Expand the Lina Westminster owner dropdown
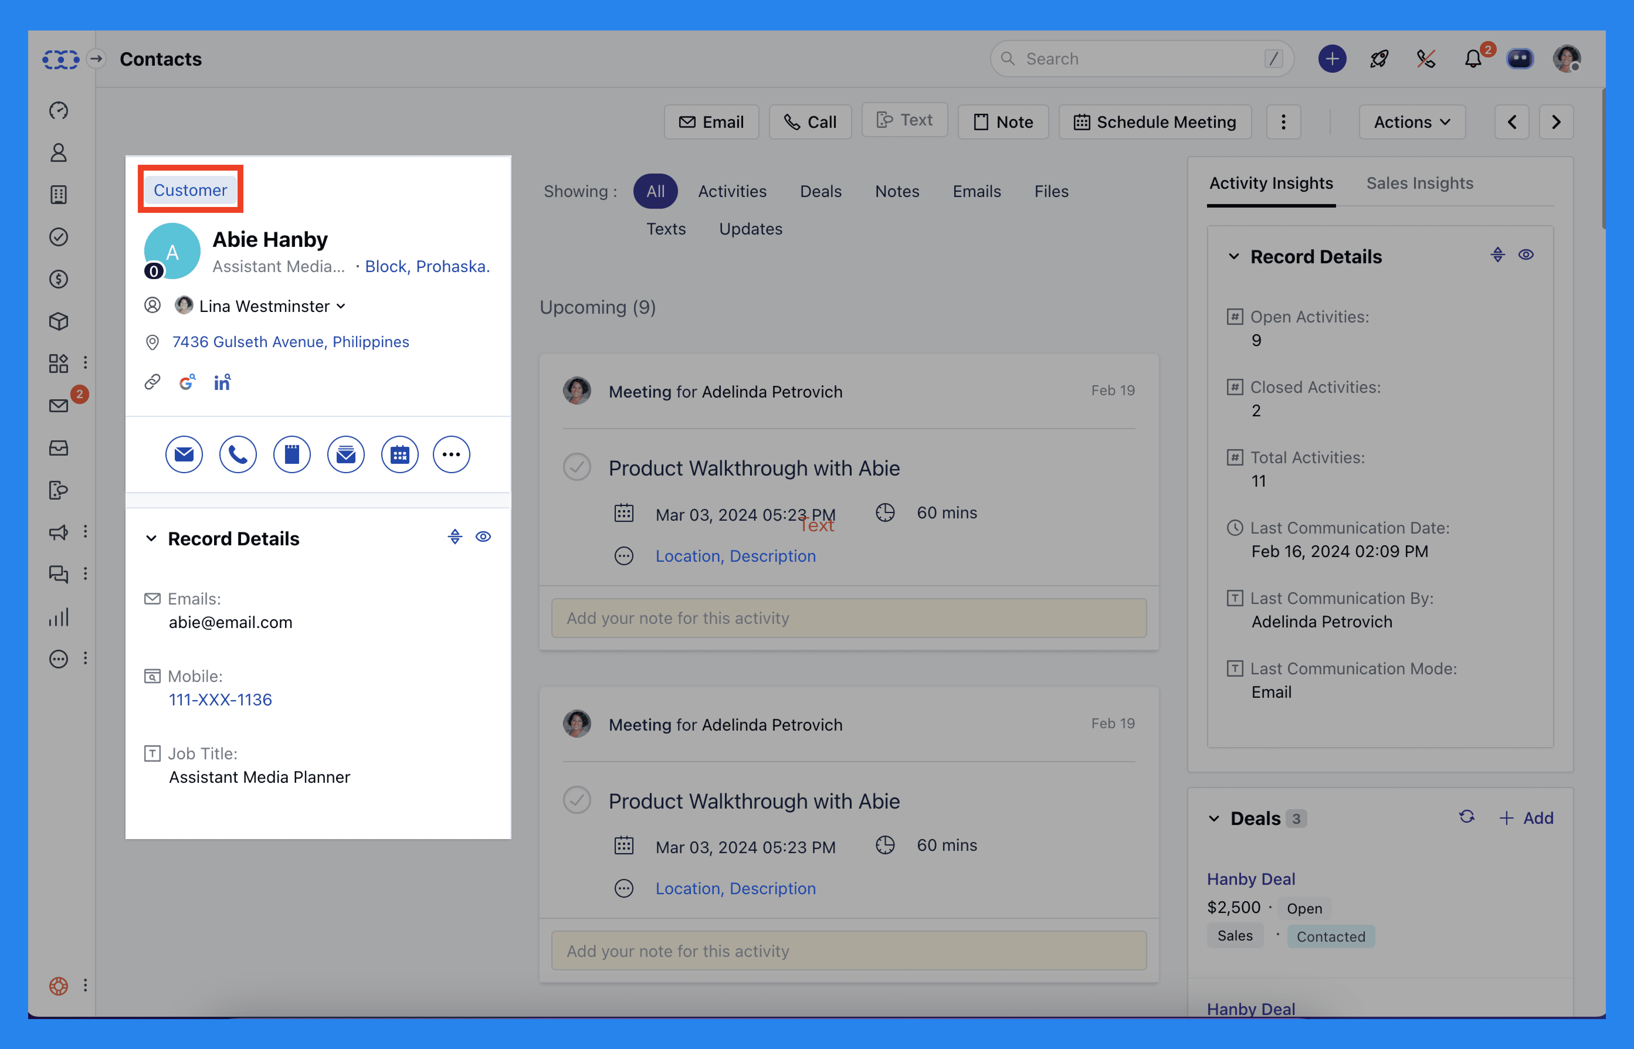This screenshot has width=1634, height=1049. (x=340, y=306)
